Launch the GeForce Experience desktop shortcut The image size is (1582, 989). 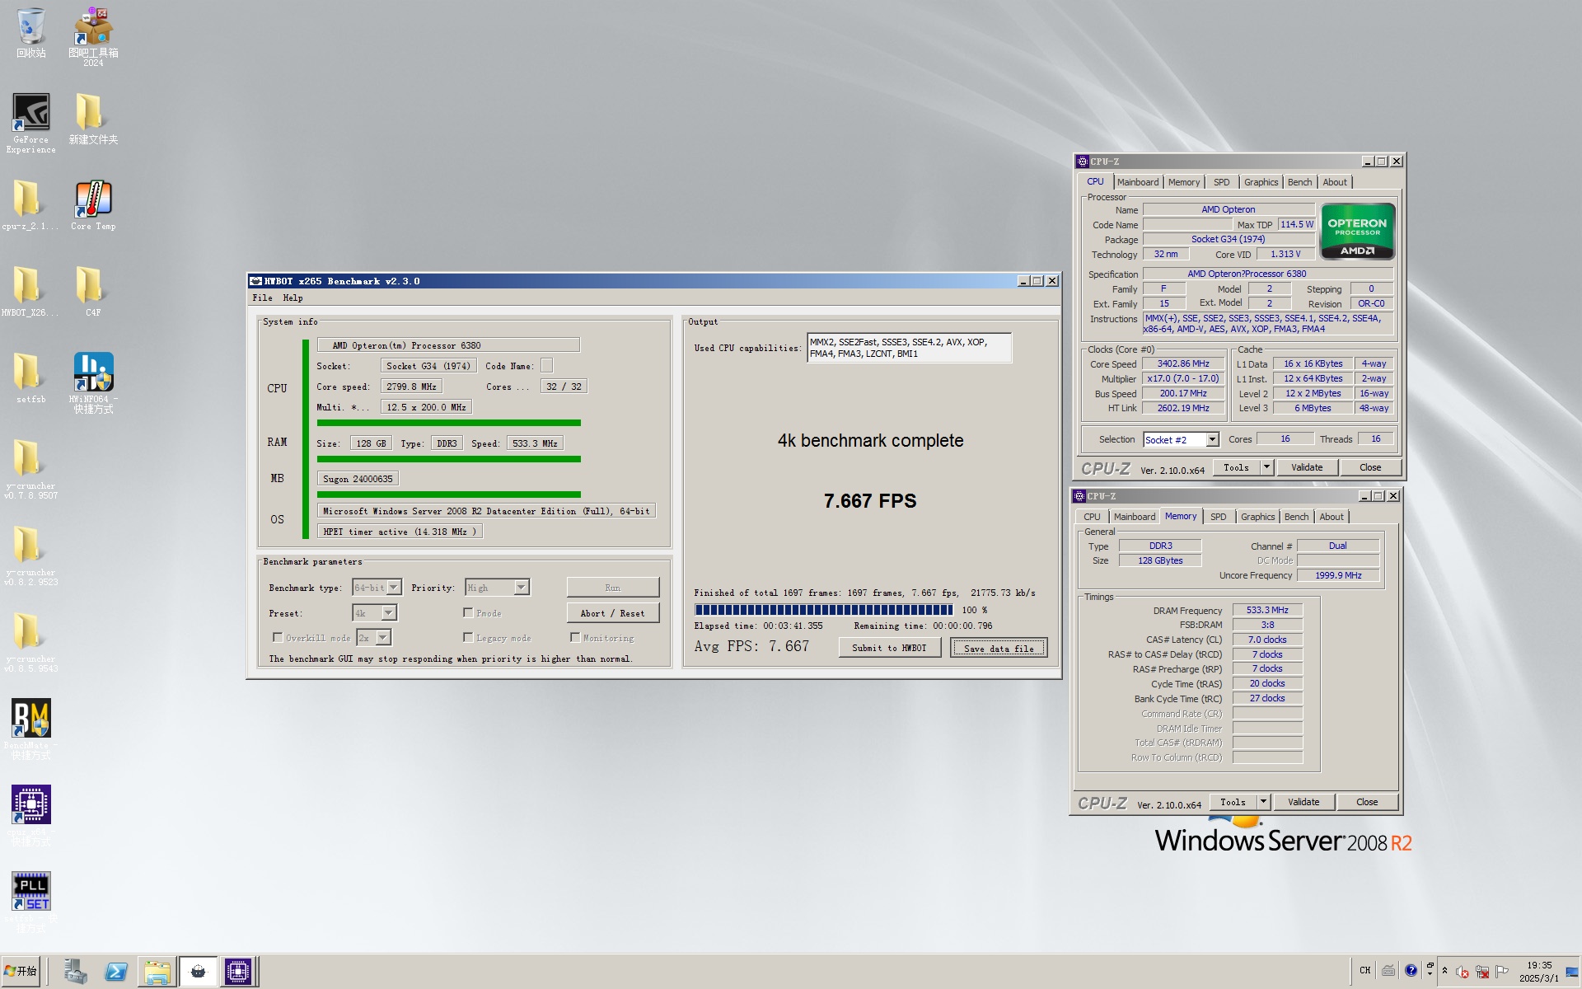pyautogui.click(x=30, y=123)
